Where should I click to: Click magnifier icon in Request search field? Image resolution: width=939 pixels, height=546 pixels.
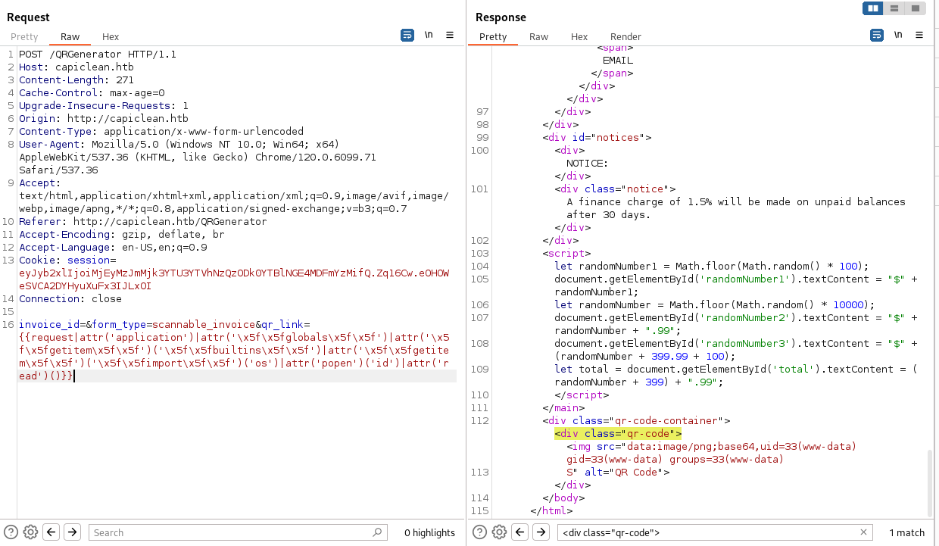tap(378, 532)
